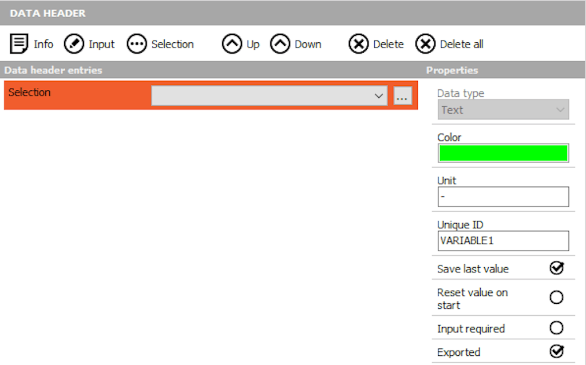Enable Input required option
The height and width of the screenshot is (365, 586).
[x=556, y=328]
